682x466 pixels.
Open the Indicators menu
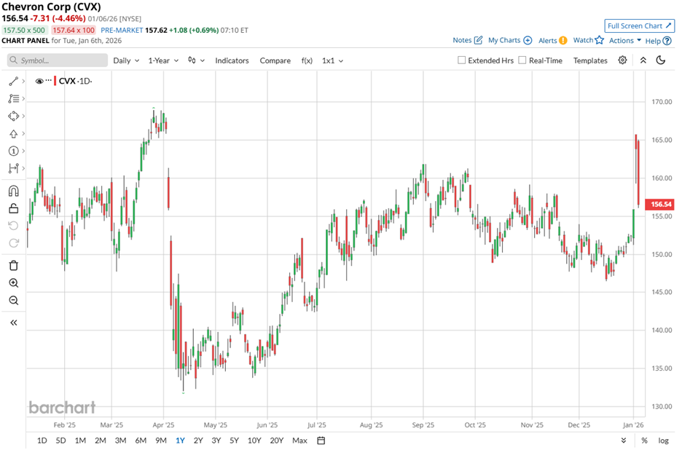[x=232, y=60]
